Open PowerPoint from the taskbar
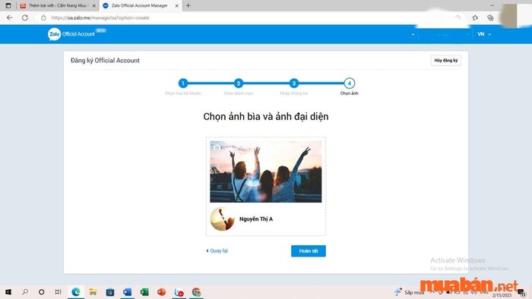Screen dimensions: 532x299 (x=161, y=291)
